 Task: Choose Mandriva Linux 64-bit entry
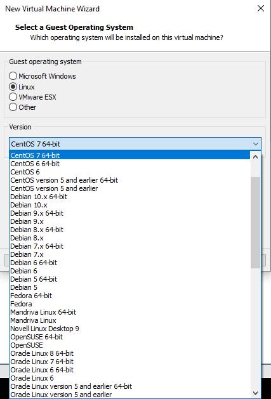click(130, 312)
